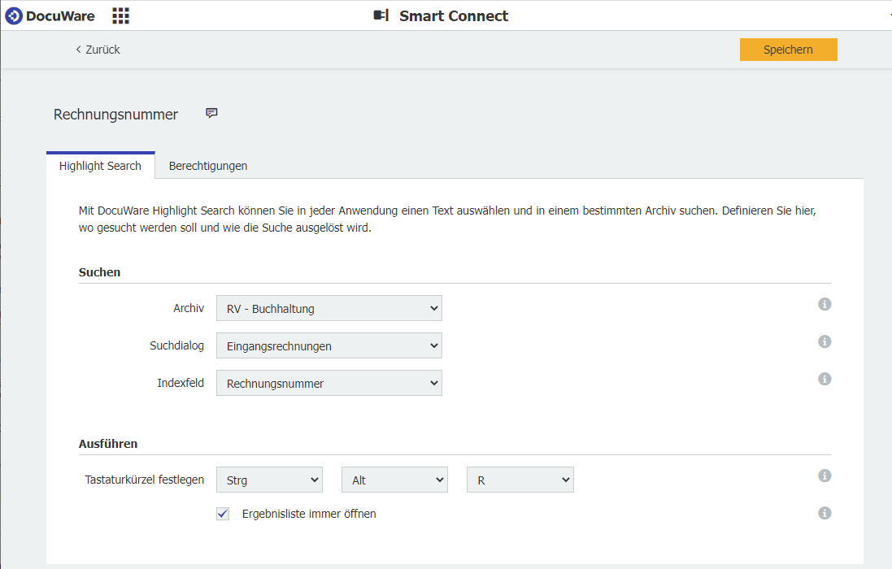Image resolution: width=892 pixels, height=569 pixels.
Task: Click the DocuWare logo icon
Action: tap(14, 15)
